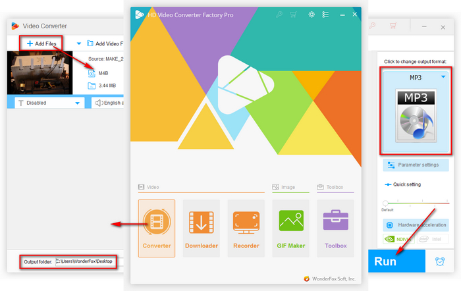The width and height of the screenshot is (461, 291).
Task: Click the Intel acceleration badge
Action: tap(433, 239)
